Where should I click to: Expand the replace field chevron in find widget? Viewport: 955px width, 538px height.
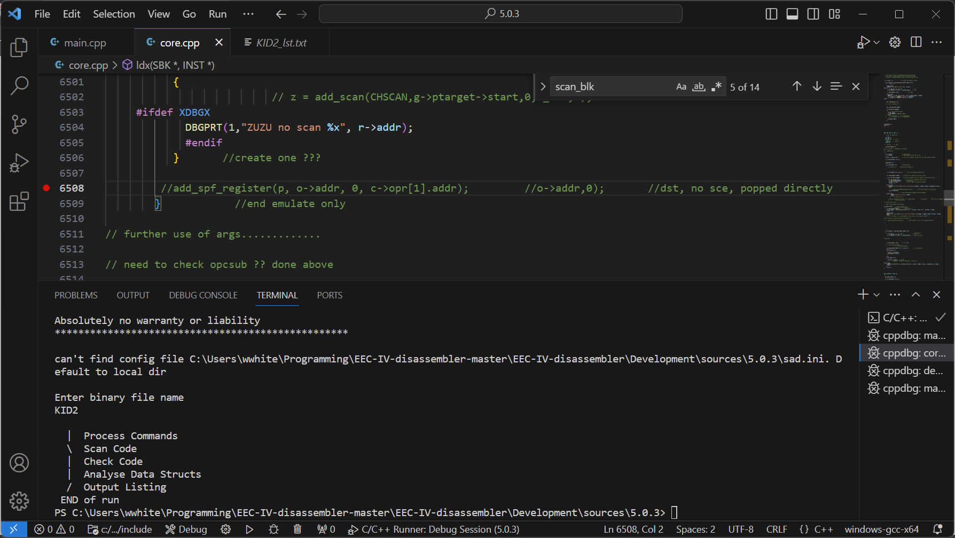click(543, 86)
